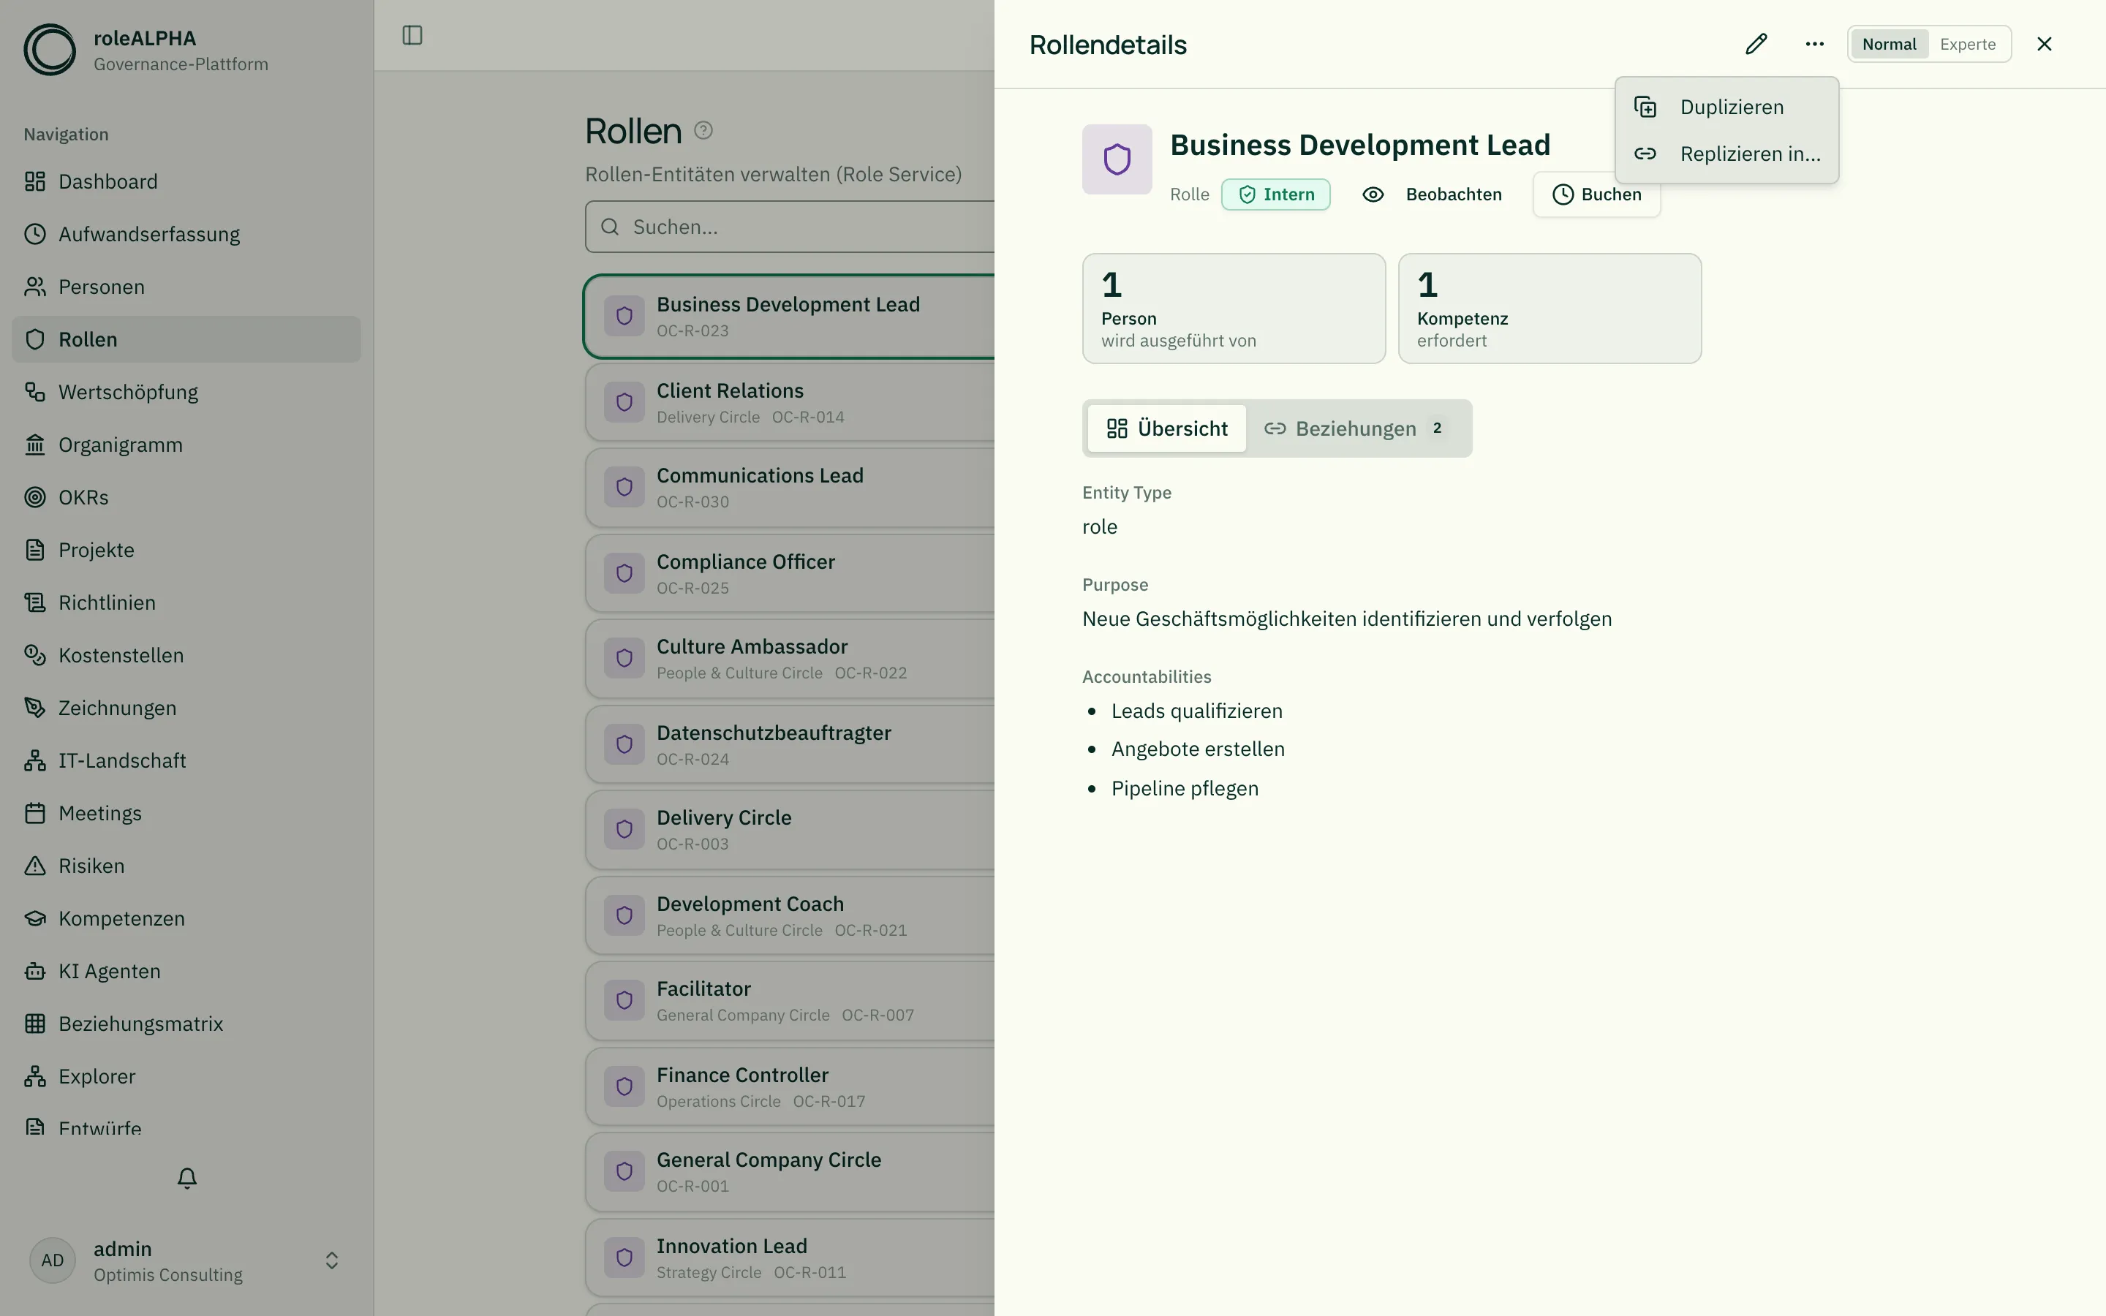Go to Risiken in the sidebar
2106x1316 pixels.
tap(186, 866)
